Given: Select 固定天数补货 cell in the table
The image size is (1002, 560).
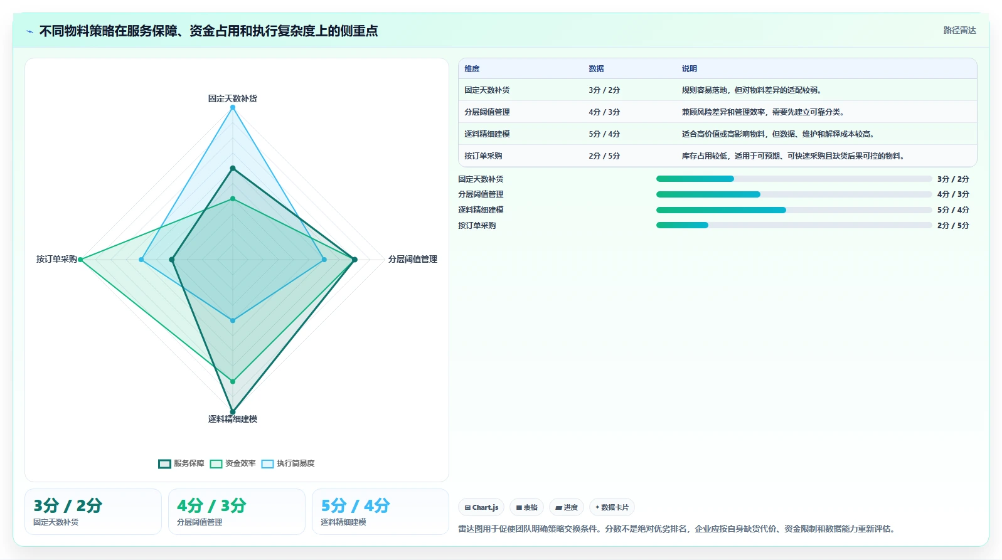Looking at the screenshot, I should pyautogui.click(x=487, y=90).
